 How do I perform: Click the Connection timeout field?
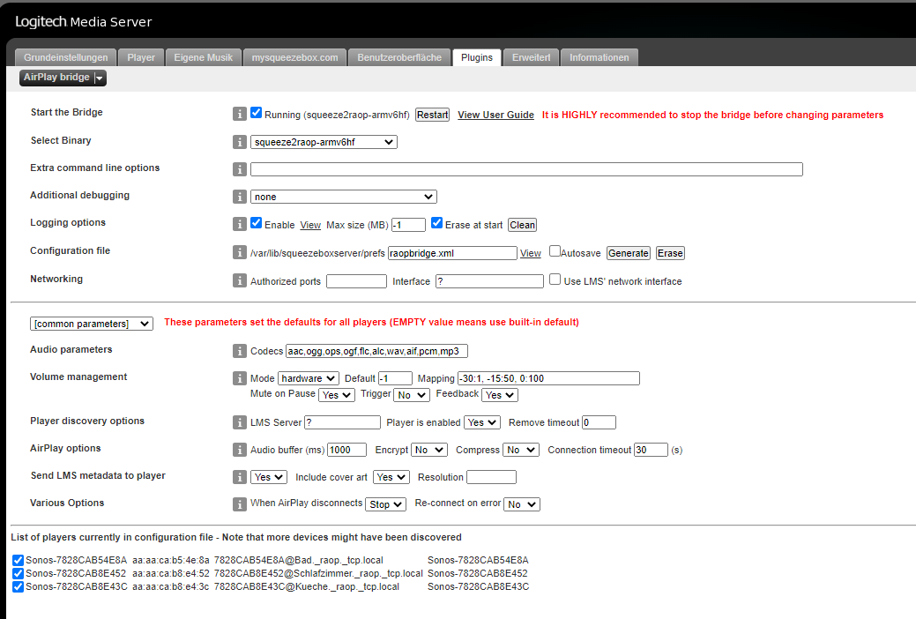[651, 450]
